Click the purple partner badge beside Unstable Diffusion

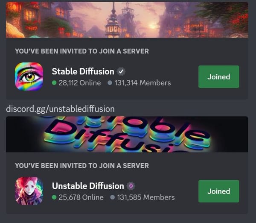[131, 186]
